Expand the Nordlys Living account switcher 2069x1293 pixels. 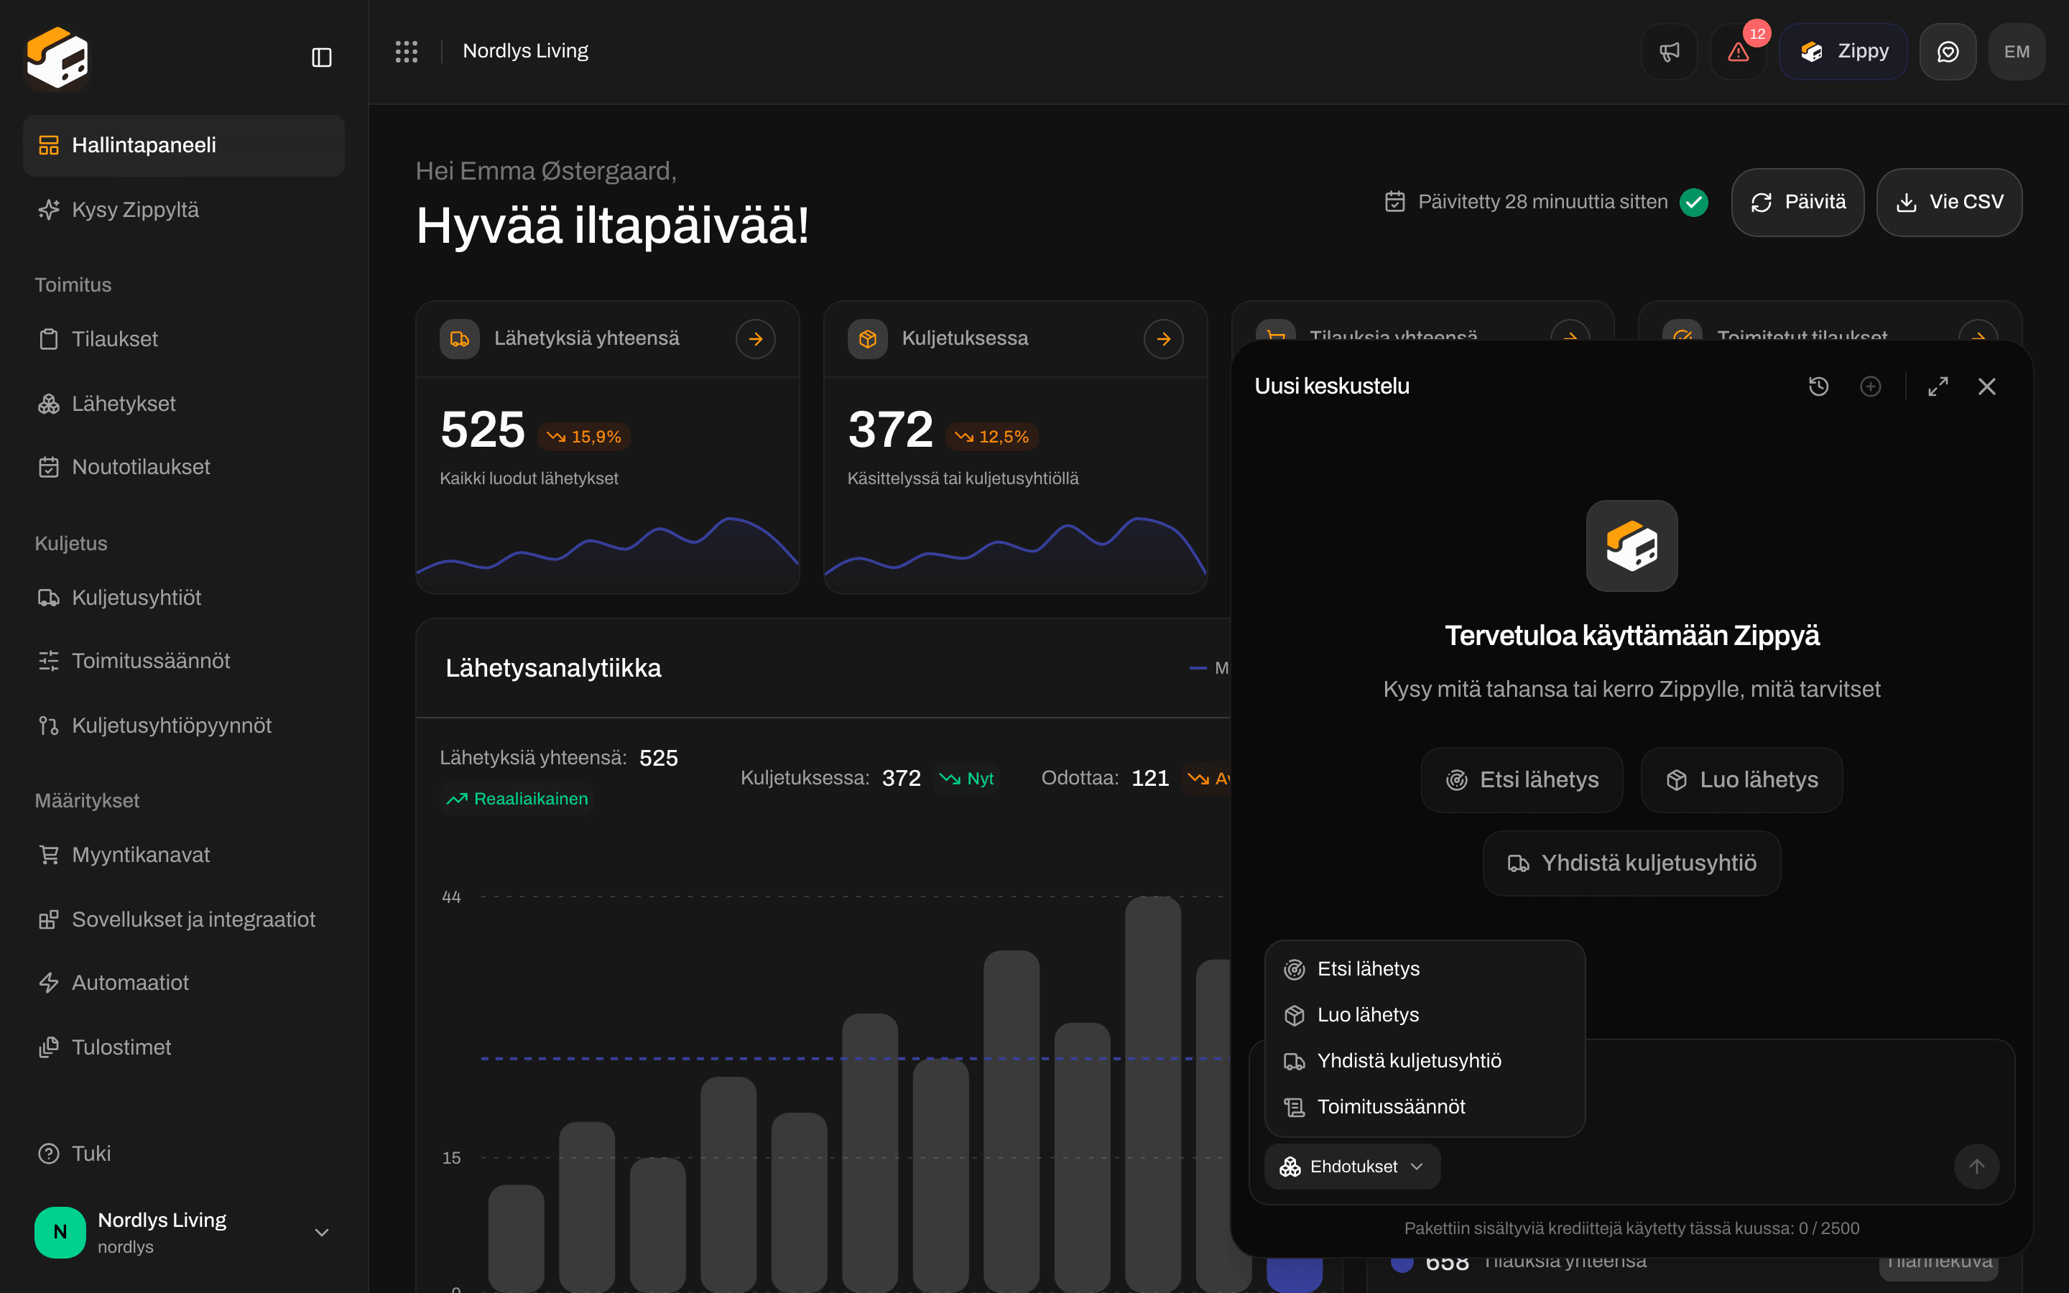click(x=184, y=1232)
